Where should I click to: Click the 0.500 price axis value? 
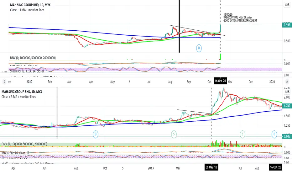point(287,41)
